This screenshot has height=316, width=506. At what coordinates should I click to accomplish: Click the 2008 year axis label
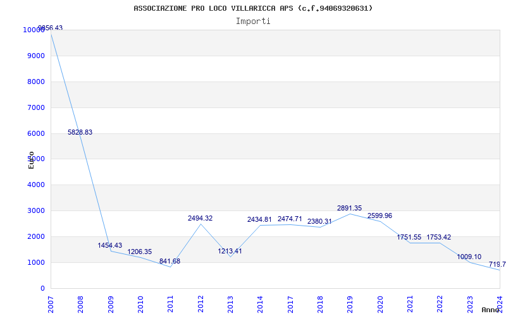80,305
